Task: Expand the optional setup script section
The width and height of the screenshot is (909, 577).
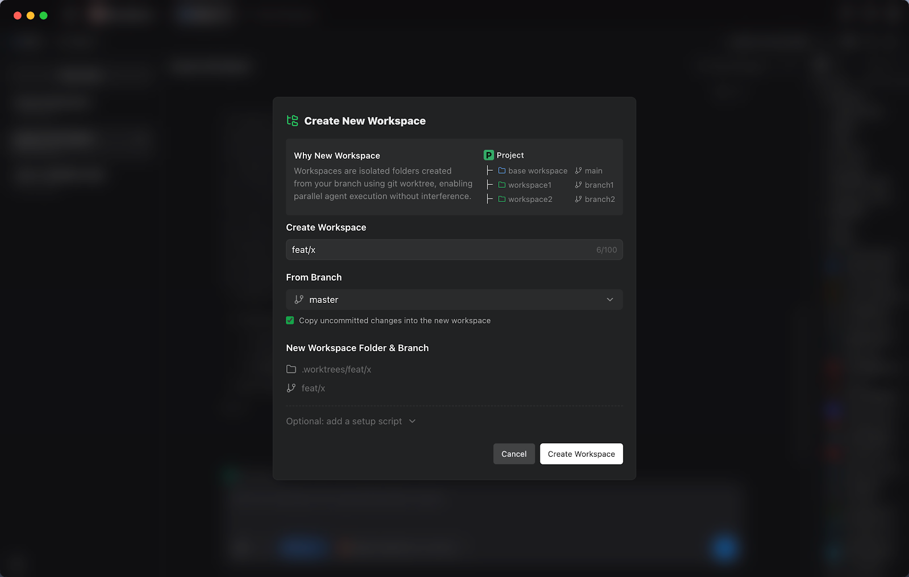Action: click(412, 421)
